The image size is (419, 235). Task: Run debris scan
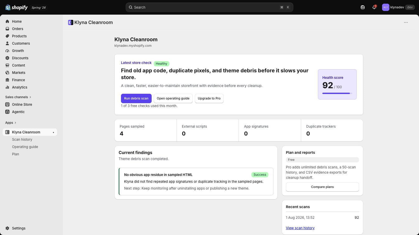(x=136, y=98)
